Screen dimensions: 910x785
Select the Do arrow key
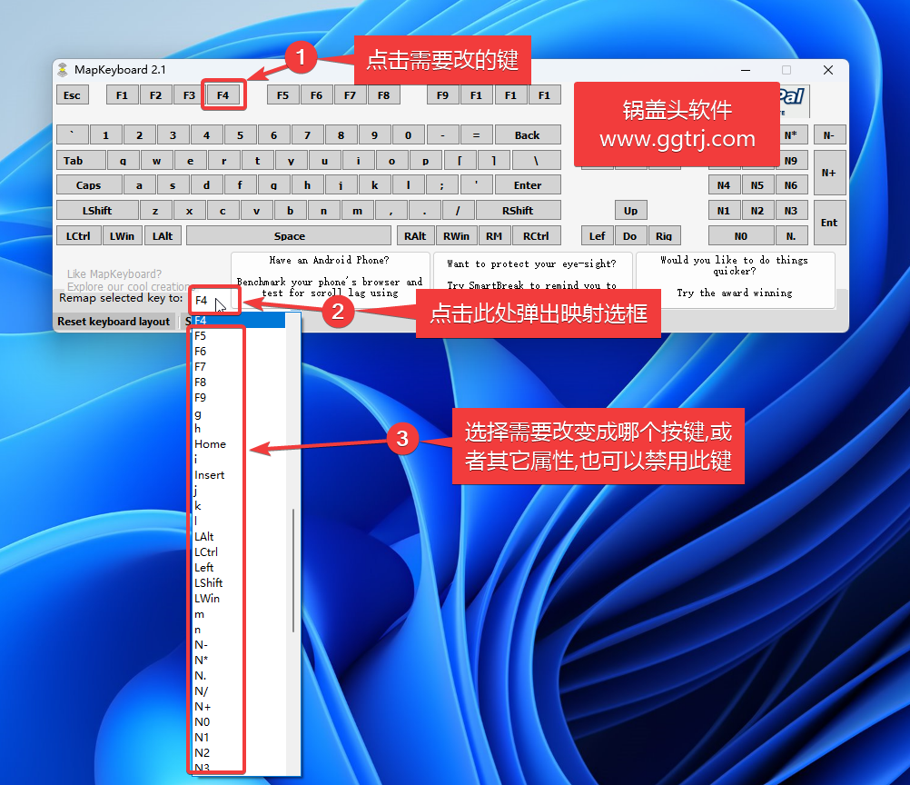tap(631, 236)
